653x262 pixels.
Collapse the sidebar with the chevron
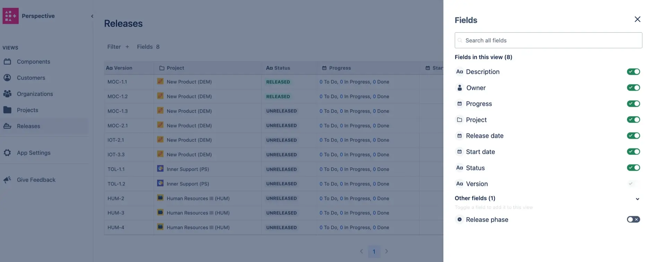click(92, 16)
